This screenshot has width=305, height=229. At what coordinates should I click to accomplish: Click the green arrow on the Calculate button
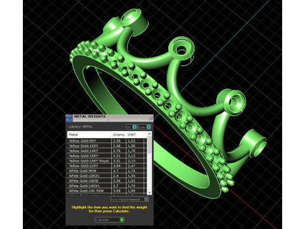coord(122,220)
